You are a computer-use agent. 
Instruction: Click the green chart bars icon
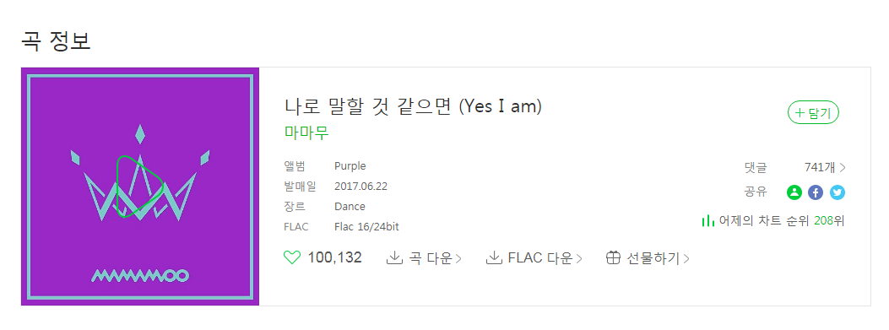[x=707, y=220]
